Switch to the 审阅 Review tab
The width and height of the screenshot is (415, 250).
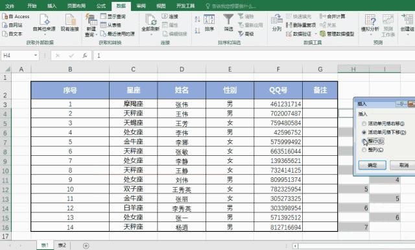coord(141,6)
